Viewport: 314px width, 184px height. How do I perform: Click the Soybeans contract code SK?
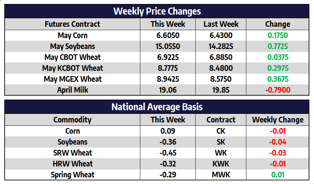tap(220, 142)
